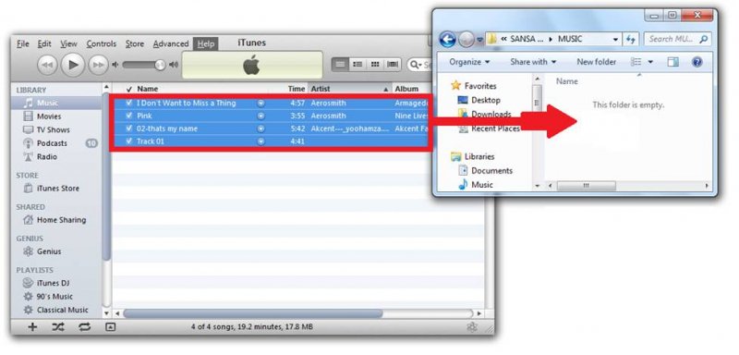
Task: Sort songs by Artist column
Action: click(x=350, y=89)
